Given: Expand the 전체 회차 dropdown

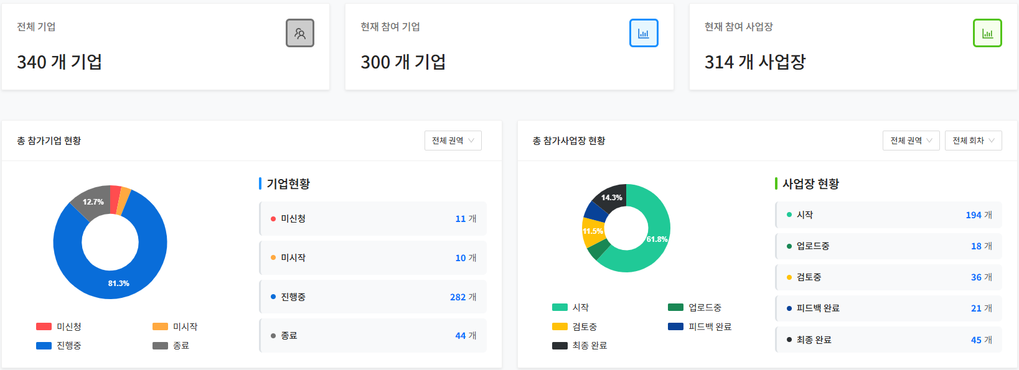Looking at the screenshot, I should tap(973, 141).
